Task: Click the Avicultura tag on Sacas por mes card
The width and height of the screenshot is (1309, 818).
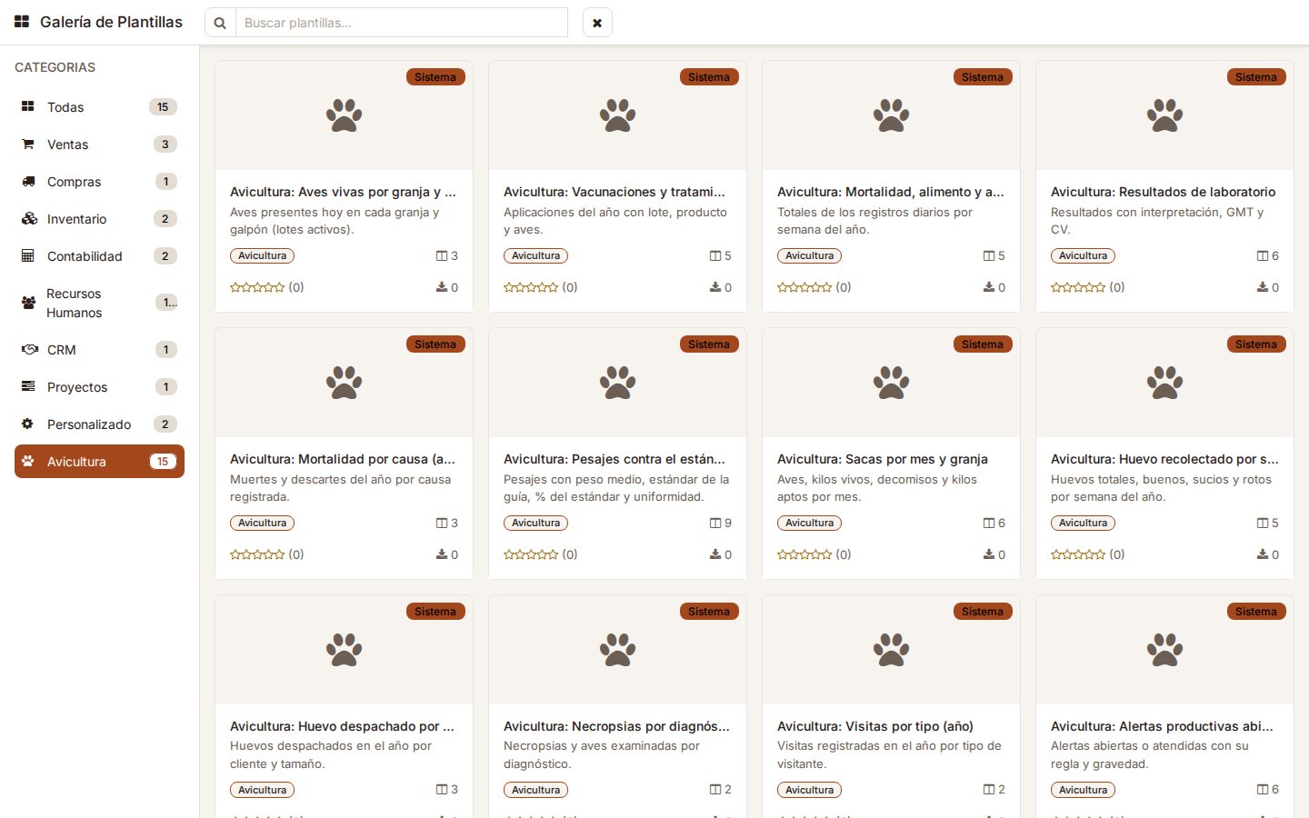Action: coord(810,524)
